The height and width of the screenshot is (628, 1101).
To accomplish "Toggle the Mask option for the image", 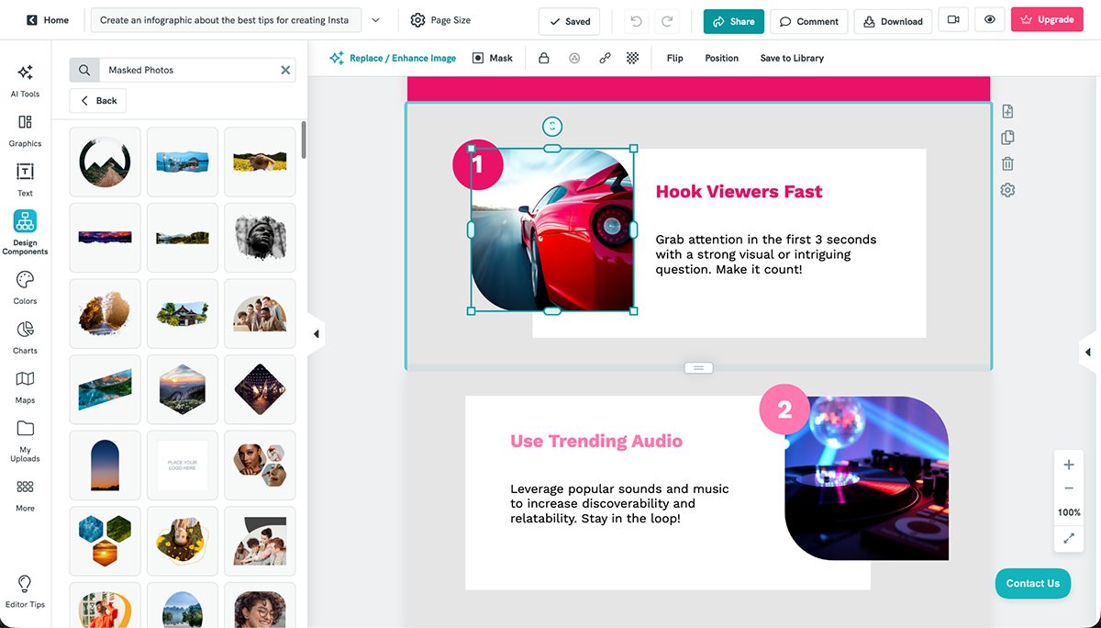I will click(x=492, y=57).
